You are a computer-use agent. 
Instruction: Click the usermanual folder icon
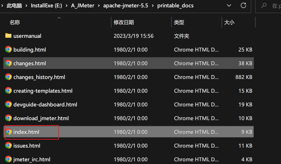[x=8, y=36]
